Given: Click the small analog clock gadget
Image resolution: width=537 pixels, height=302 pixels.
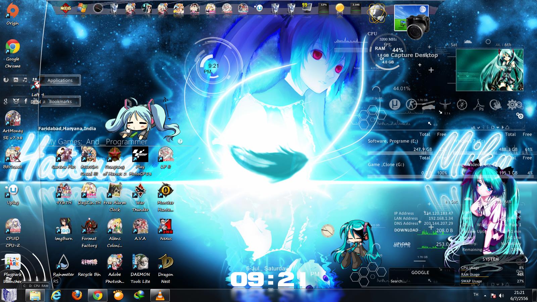Looking at the screenshot, I should pos(328,231).
